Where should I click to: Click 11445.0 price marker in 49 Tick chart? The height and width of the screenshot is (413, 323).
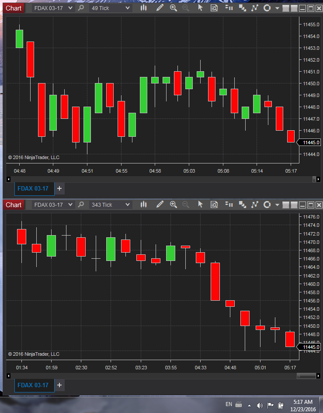[309, 142]
